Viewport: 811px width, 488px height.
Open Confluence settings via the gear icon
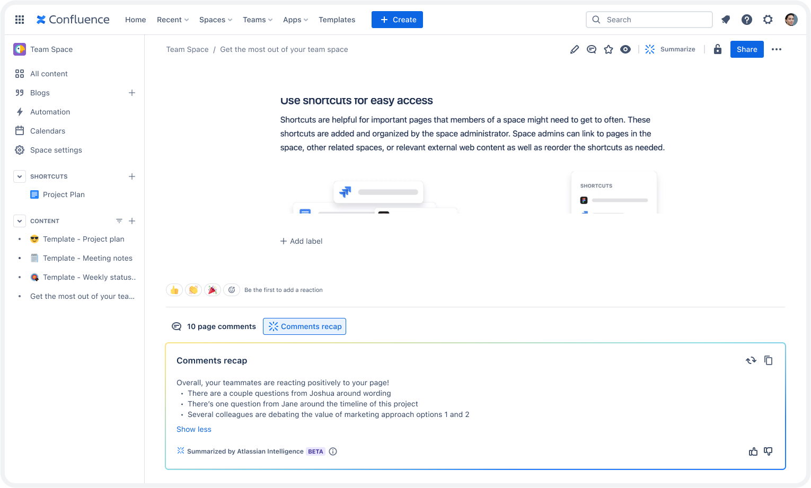click(768, 20)
